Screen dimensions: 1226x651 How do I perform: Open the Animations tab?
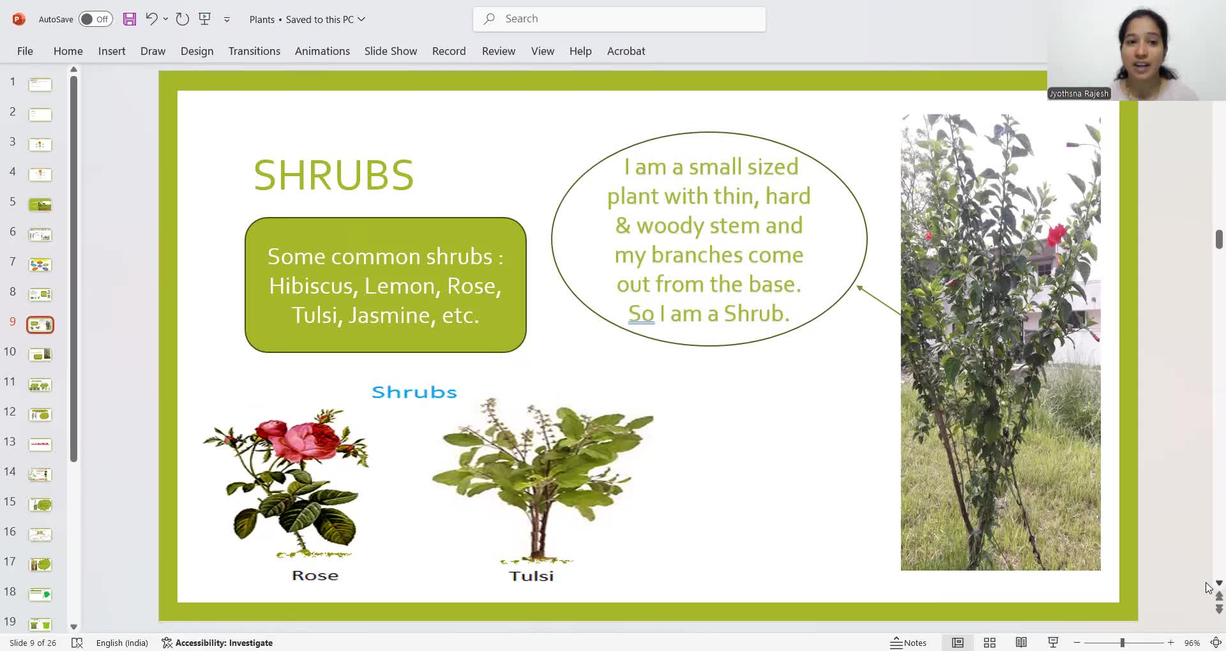tap(322, 51)
